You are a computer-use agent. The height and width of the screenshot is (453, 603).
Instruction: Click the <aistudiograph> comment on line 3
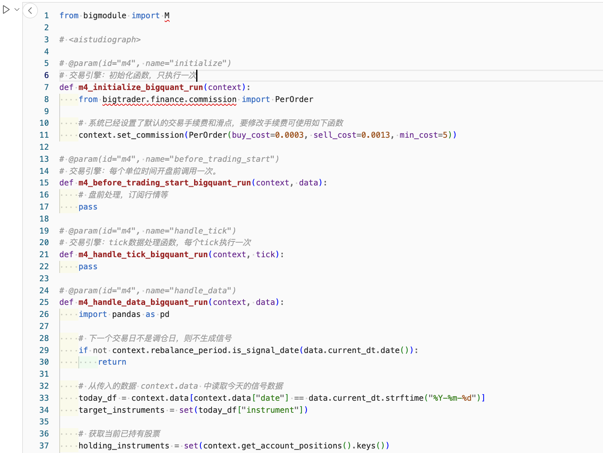[105, 39]
